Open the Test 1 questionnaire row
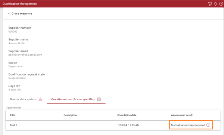Viewport: 224px width, 135px height. click(113, 125)
